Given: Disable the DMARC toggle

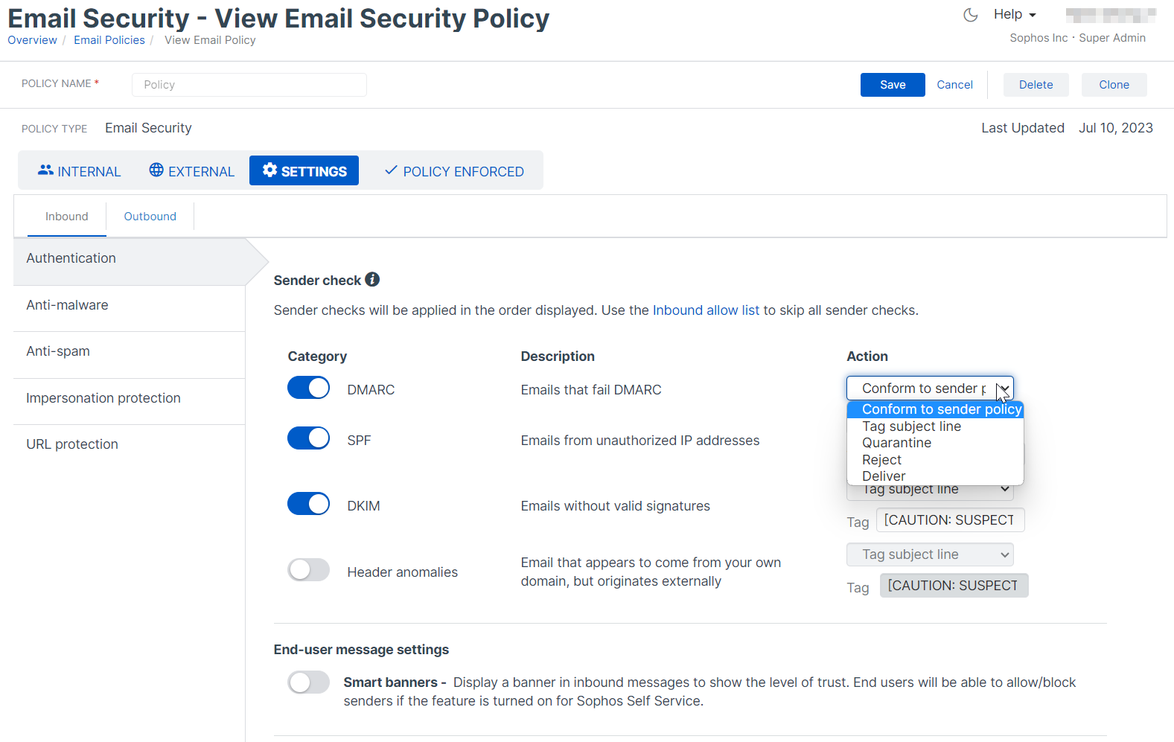Looking at the screenshot, I should click(308, 388).
